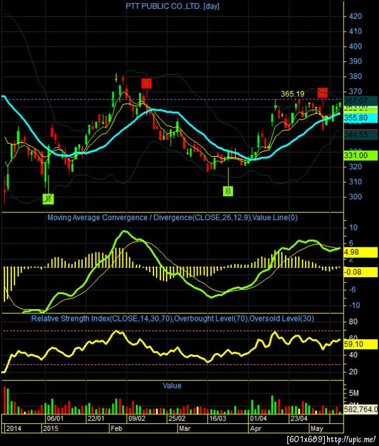Viewport: 379px width, 446px height.
Task: Click the red sell marker beside the 365.19 label
Action: pos(322,92)
